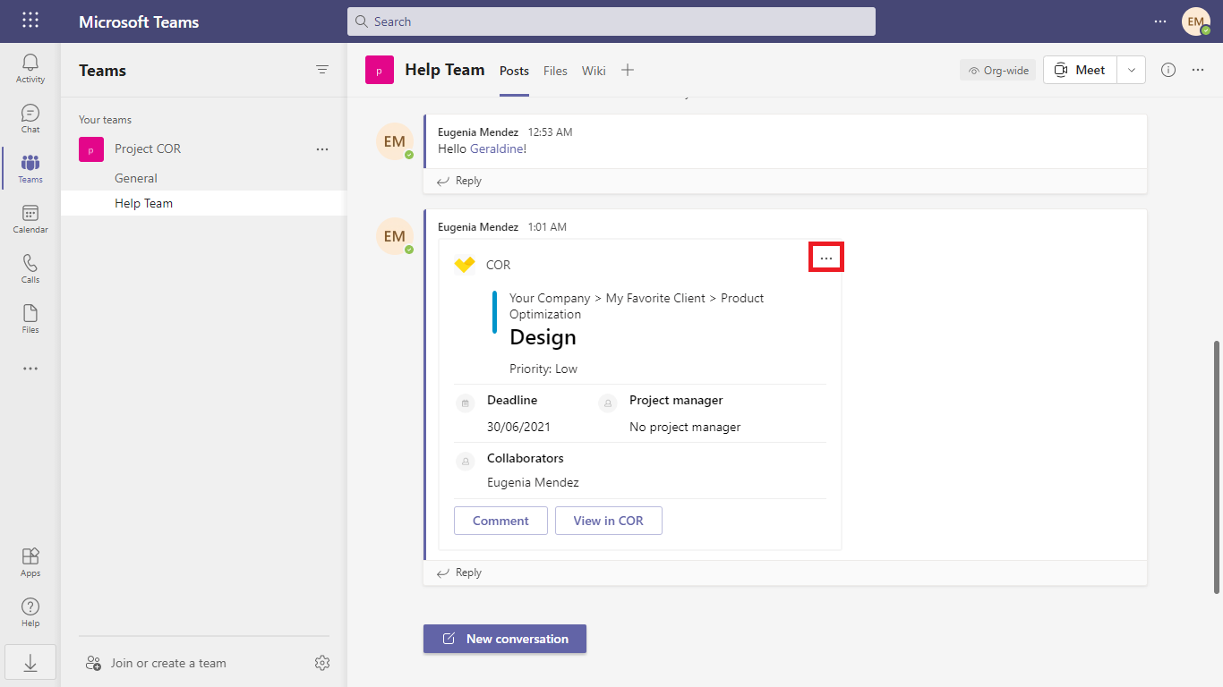The height and width of the screenshot is (687, 1223).
Task: Click the EM avatar on 12:53 AM message
Action: [395, 141]
